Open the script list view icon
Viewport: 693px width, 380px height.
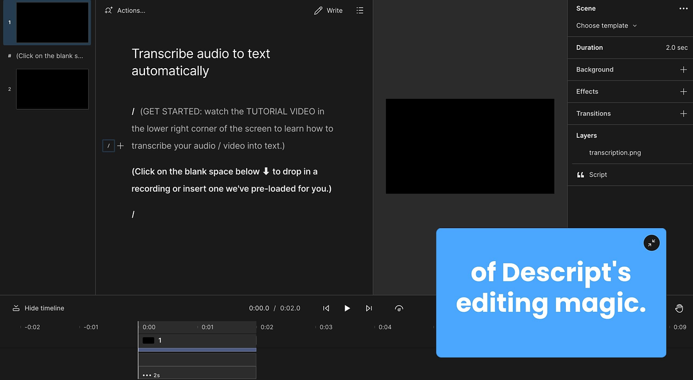tap(360, 10)
